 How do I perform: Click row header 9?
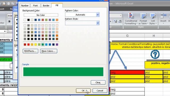pyautogui.click(x=2, y=90)
